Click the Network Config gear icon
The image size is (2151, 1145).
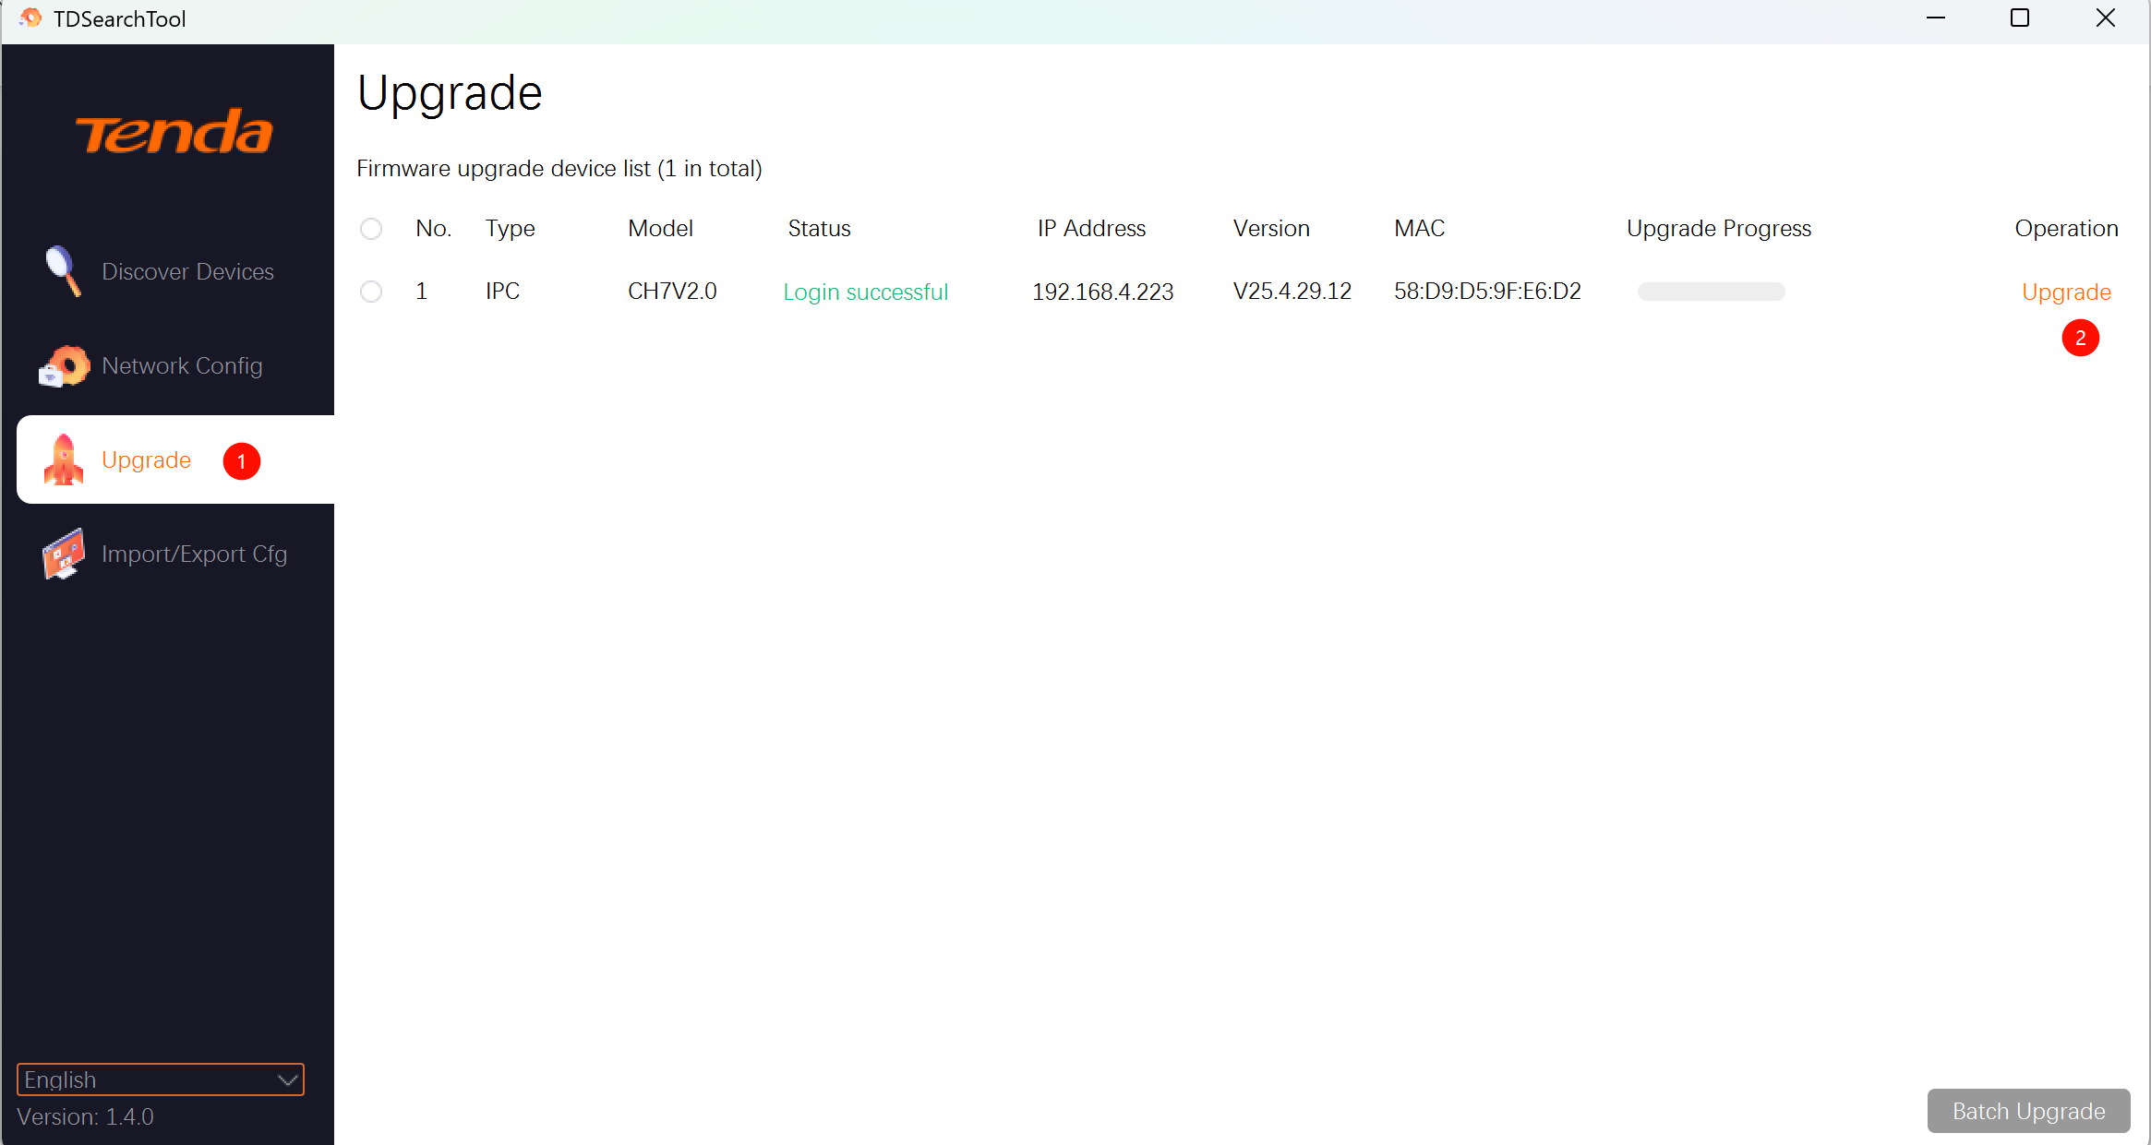(x=64, y=366)
